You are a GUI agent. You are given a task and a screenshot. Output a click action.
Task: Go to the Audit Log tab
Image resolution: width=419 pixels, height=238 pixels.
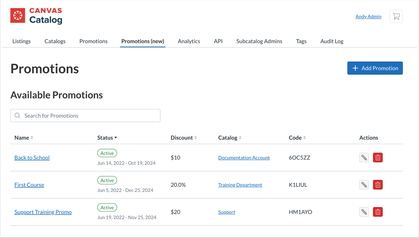[332, 41]
